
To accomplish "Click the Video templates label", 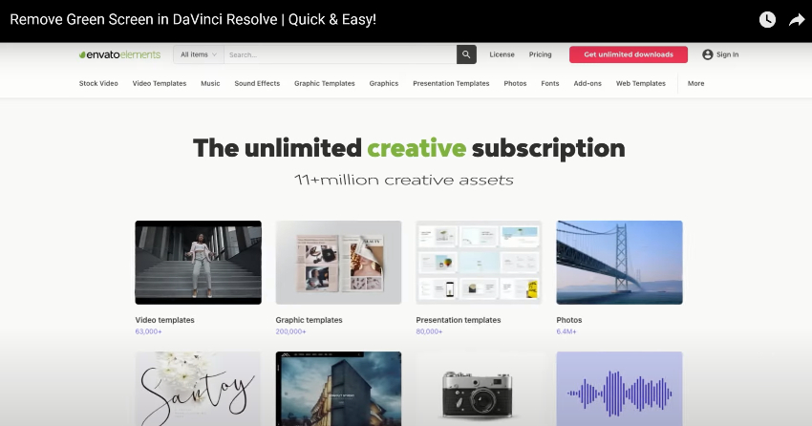I will (x=164, y=320).
